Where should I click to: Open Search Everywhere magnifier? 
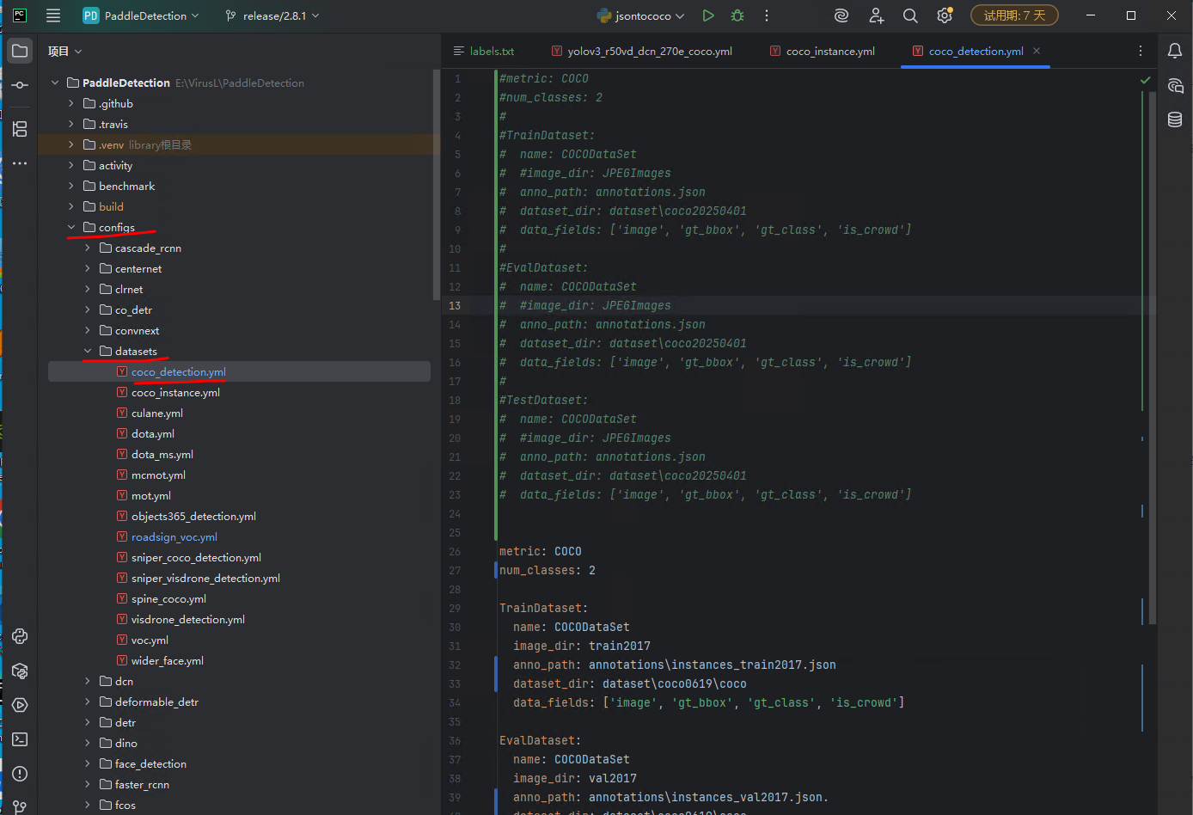tap(910, 15)
